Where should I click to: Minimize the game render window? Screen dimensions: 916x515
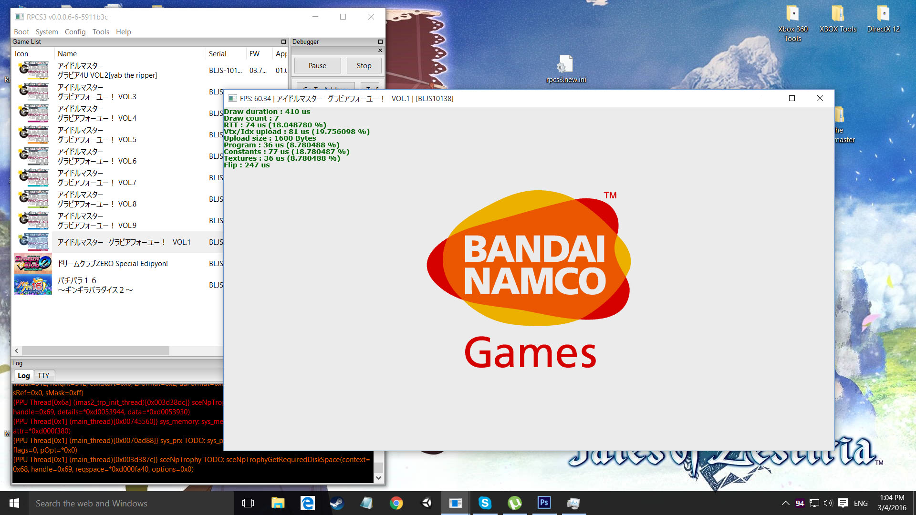tap(764, 98)
